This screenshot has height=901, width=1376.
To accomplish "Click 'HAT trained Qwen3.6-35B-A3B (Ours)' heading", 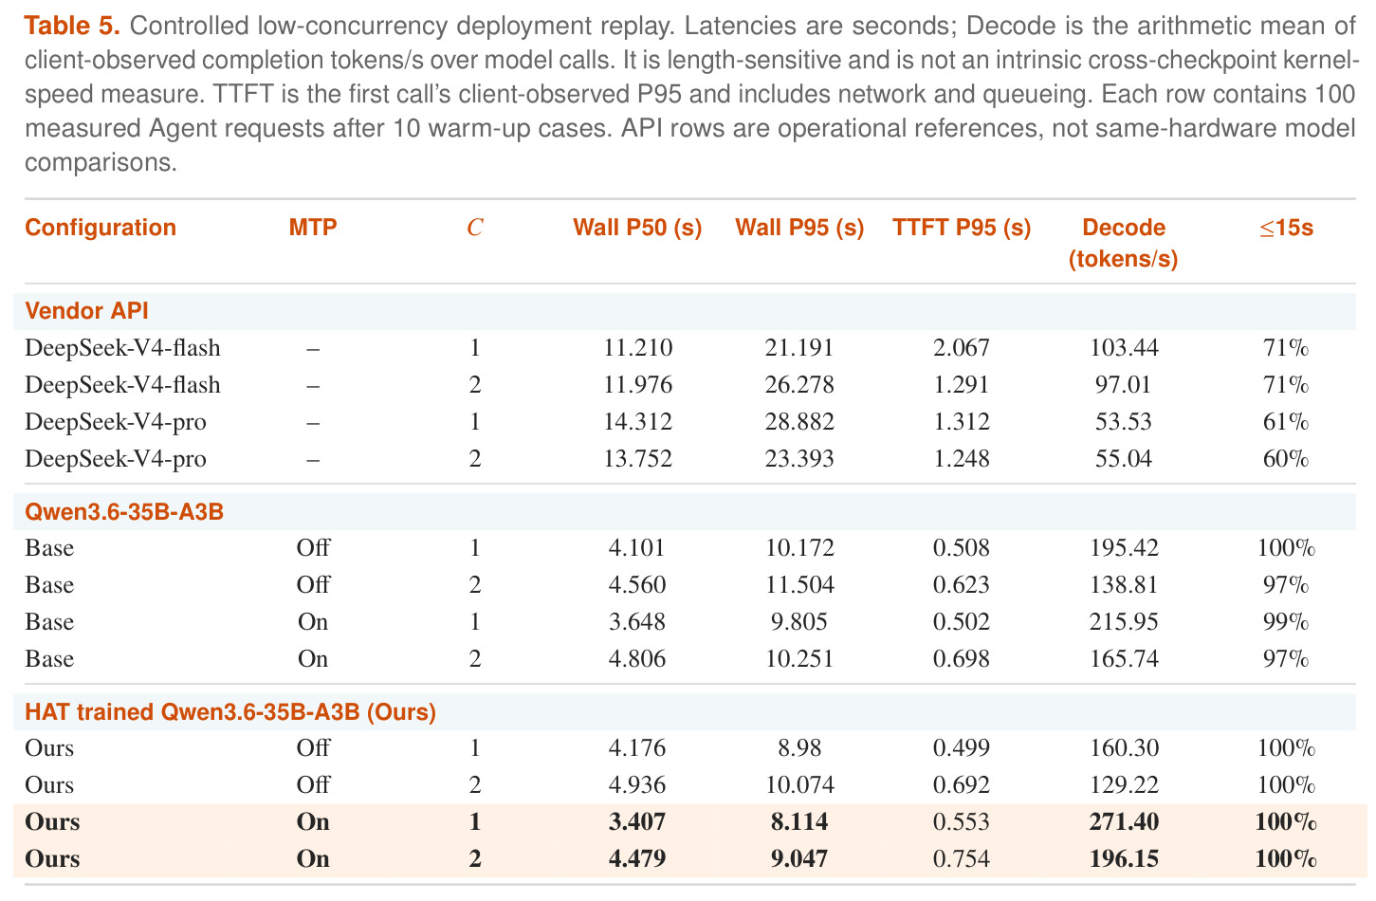I will coord(230,712).
